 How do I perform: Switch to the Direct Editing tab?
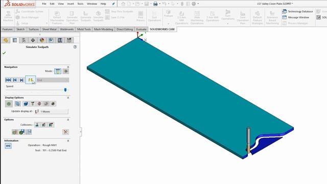click(x=125, y=29)
